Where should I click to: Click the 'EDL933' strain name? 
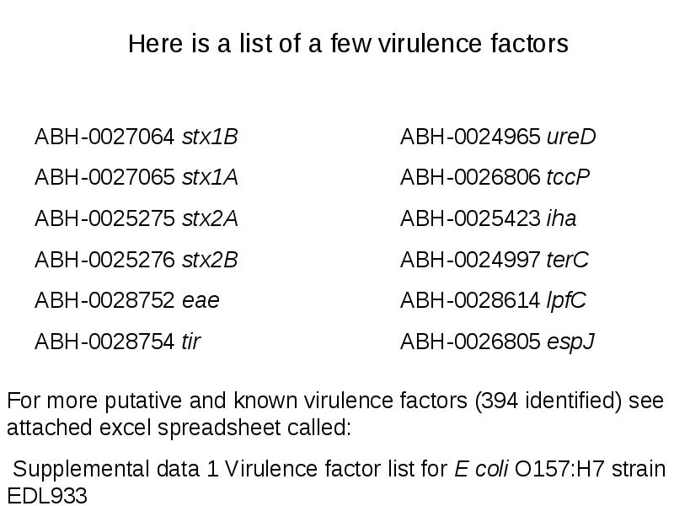pyautogui.click(x=47, y=495)
